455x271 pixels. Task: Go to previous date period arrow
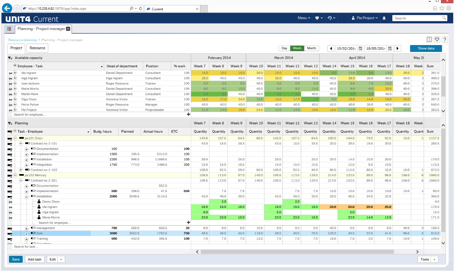pos(331,48)
